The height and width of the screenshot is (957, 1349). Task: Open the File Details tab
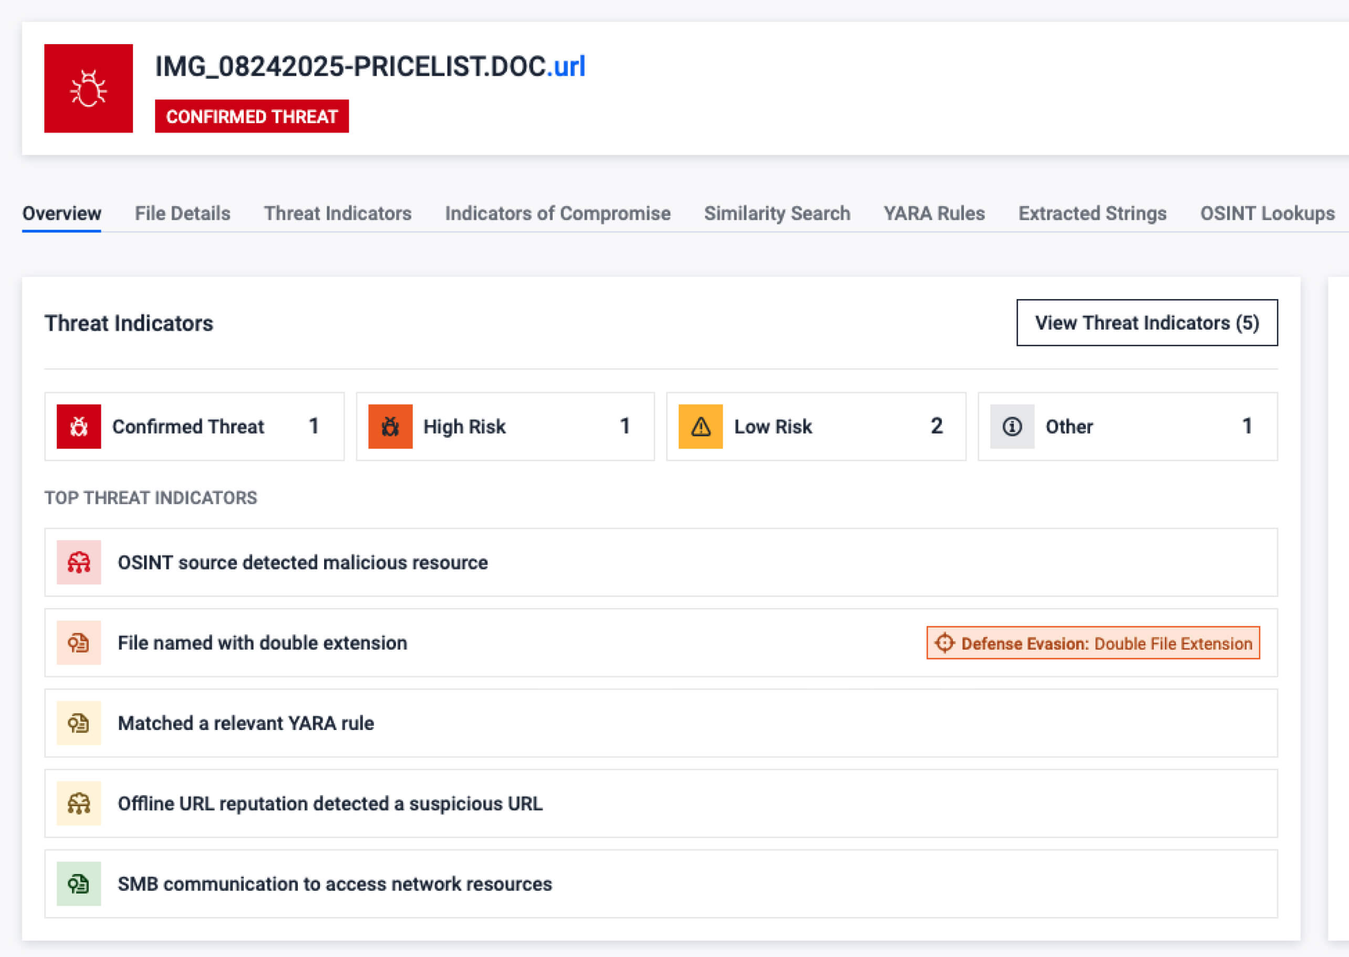coord(182,213)
